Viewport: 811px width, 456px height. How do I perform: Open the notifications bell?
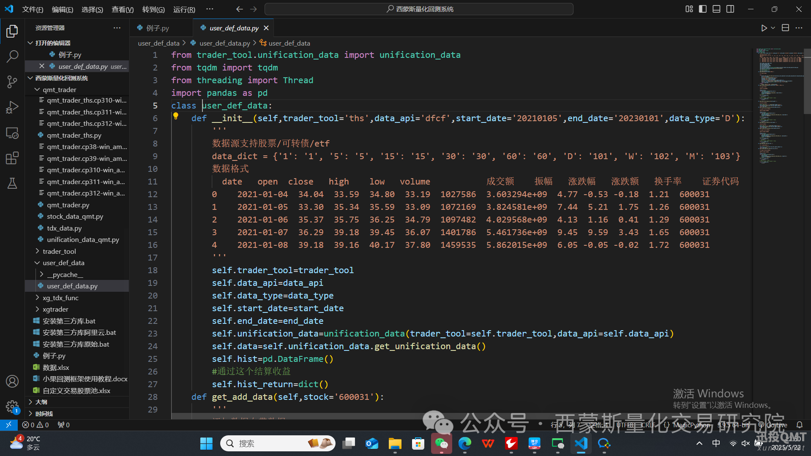point(800,425)
